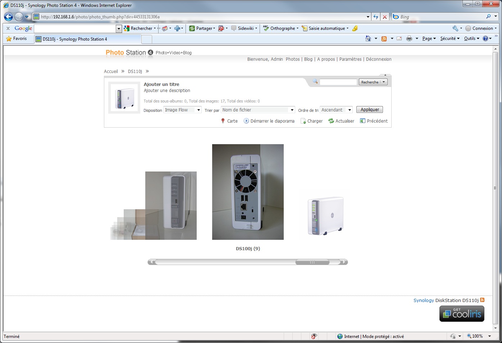The width and height of the screenshot is (502, 343).
Task: Click the album cover thumbnail in the header
Action: click(124, 98)
